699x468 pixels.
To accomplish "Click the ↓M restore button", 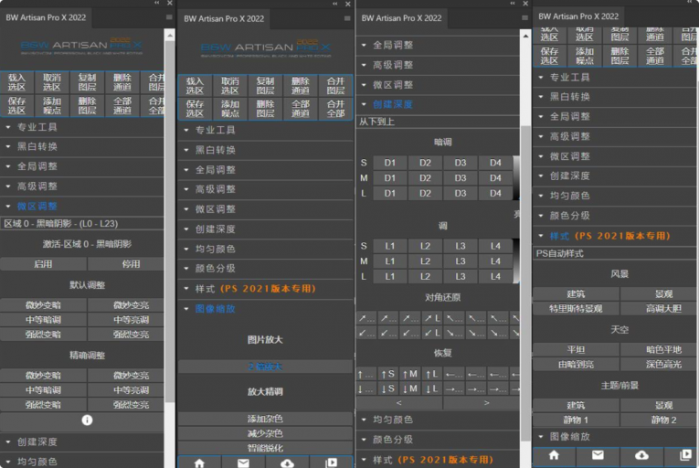I will [410, 388].
